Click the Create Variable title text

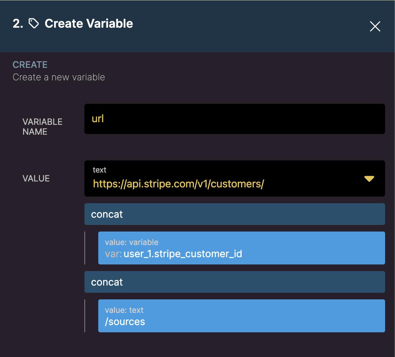click(x=89, y=24)
